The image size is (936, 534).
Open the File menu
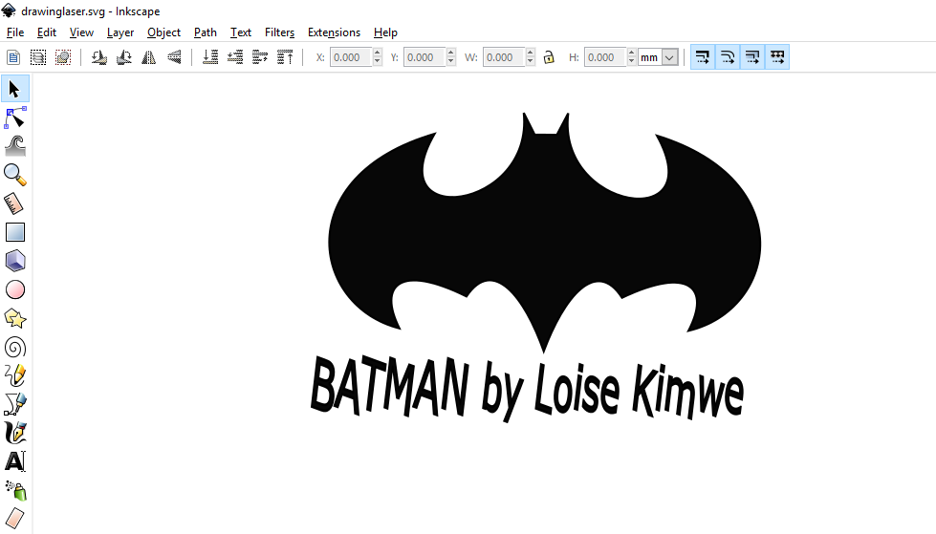[15, 32]
